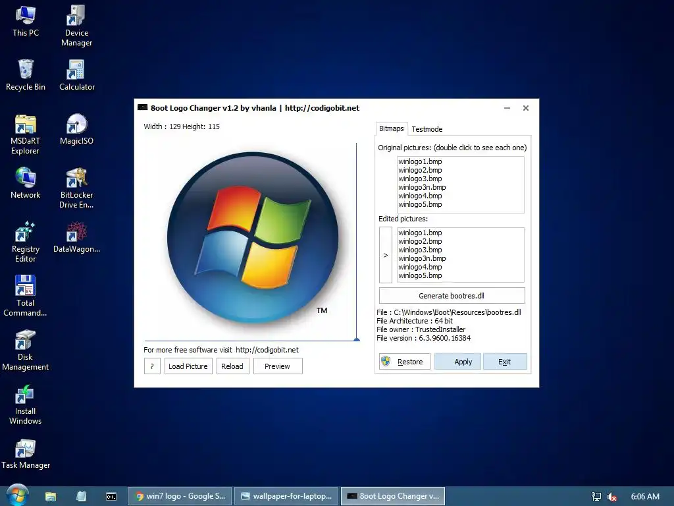674x506 pixels.
Task: Click the Restore button with shield
Action: pos(405,362)
